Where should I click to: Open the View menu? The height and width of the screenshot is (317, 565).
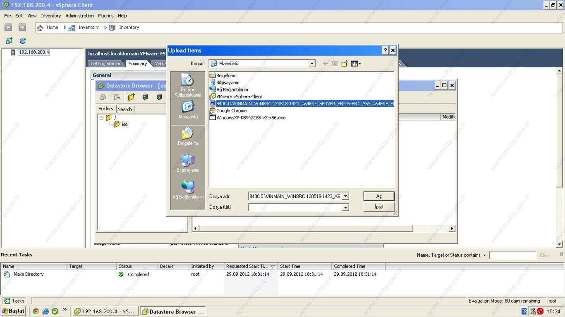point(32,16)
